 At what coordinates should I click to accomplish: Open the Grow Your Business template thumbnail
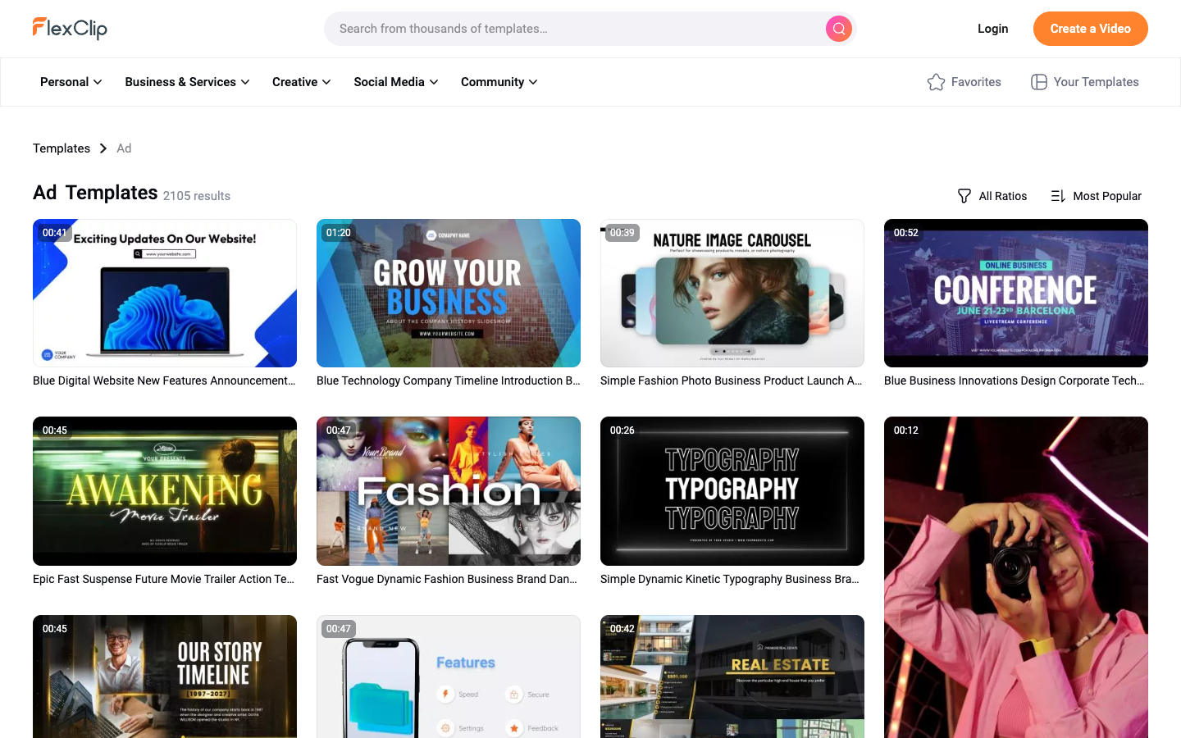pos(449,293)
